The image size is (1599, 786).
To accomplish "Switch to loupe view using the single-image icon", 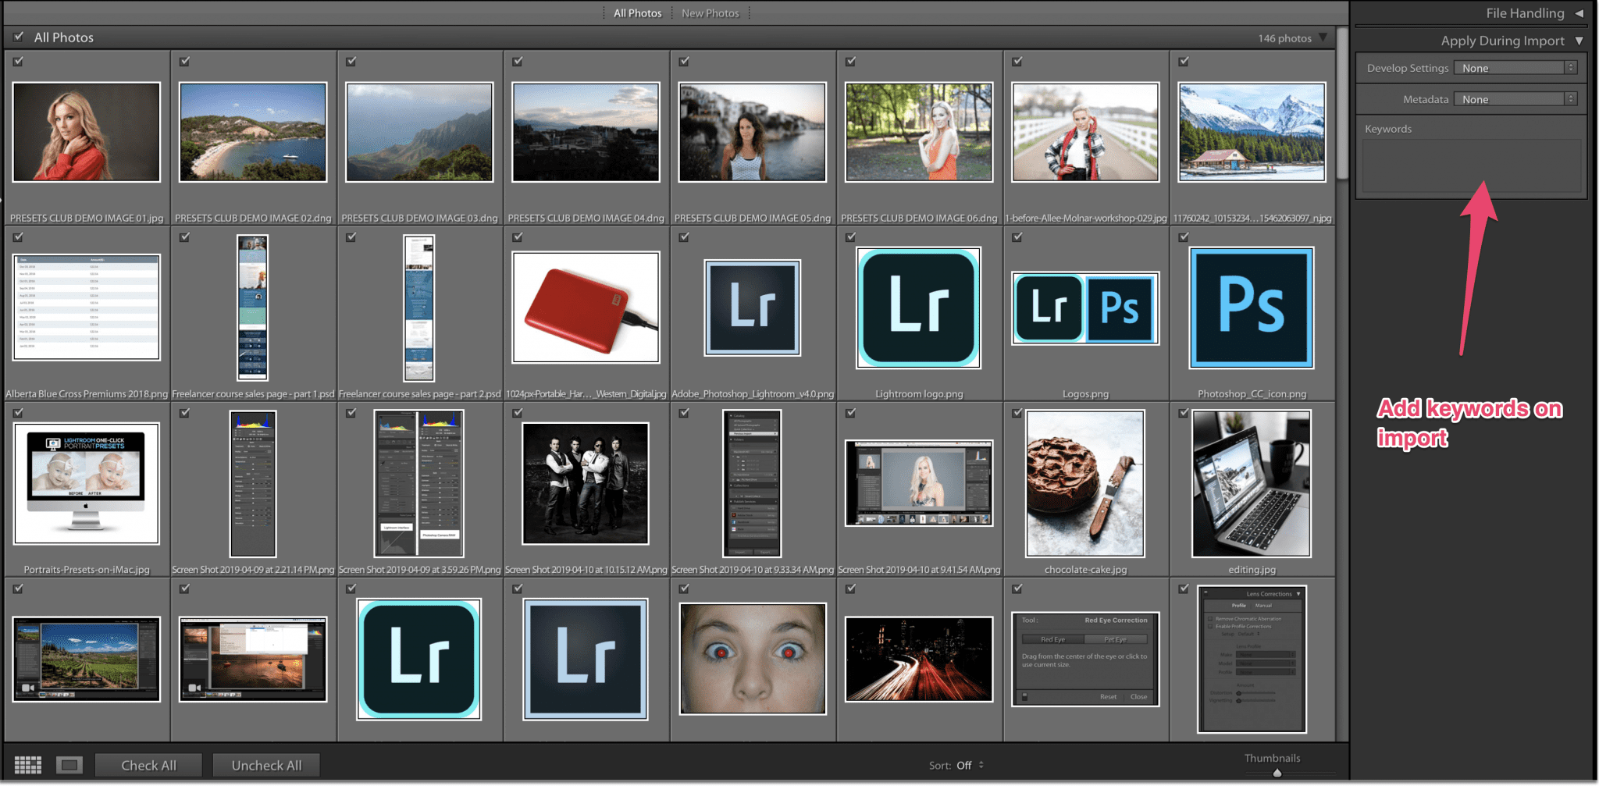I will pyautogui.click(x=70, y=764).
